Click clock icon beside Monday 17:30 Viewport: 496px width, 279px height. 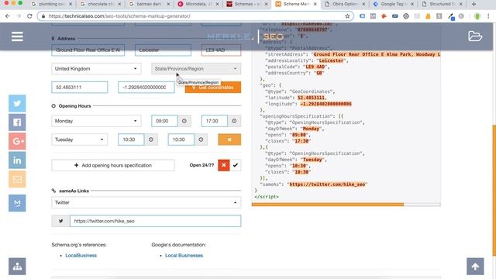[x=234, y=121]
